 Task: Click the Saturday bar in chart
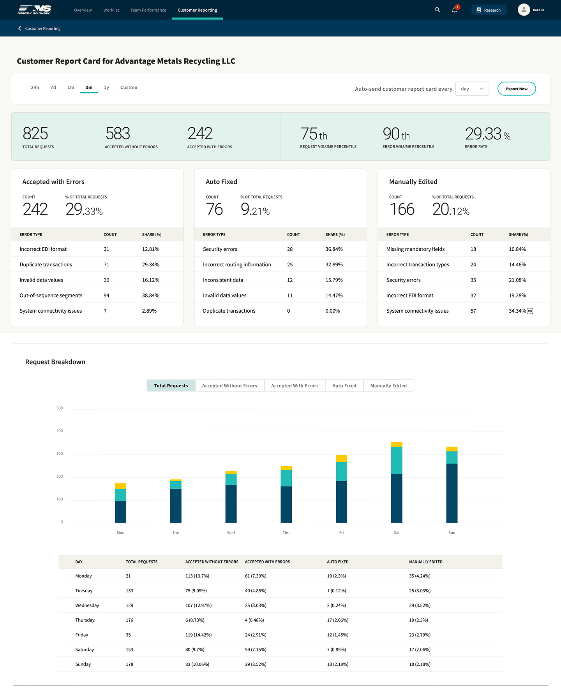click(x=397, y=482)
